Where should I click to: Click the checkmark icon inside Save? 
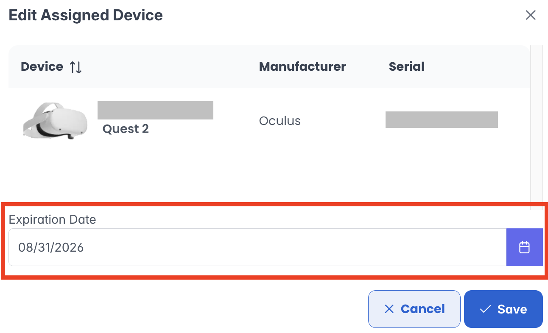pos(485,309)
